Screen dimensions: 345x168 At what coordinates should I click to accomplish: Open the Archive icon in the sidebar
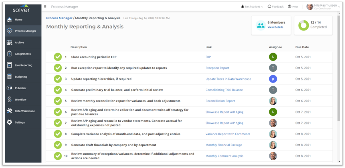coord(9,42)
